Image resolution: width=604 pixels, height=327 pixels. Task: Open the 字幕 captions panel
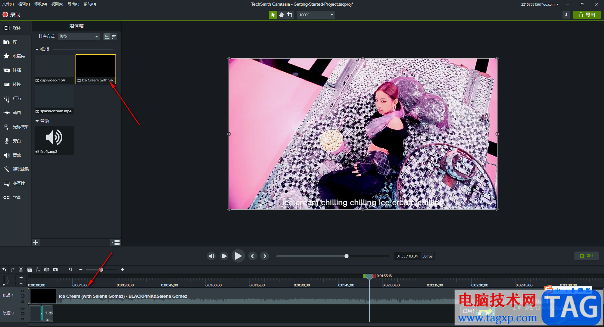tap(16, 197)
